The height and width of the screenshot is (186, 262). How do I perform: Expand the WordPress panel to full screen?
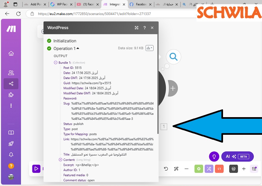pyautogui.click(x=137, y=28)
